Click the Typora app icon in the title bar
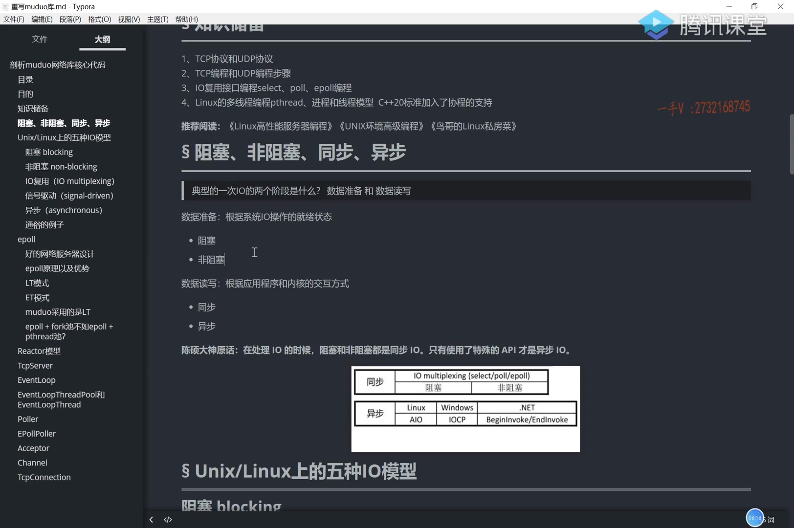The image size is (794, 528). 5,7
